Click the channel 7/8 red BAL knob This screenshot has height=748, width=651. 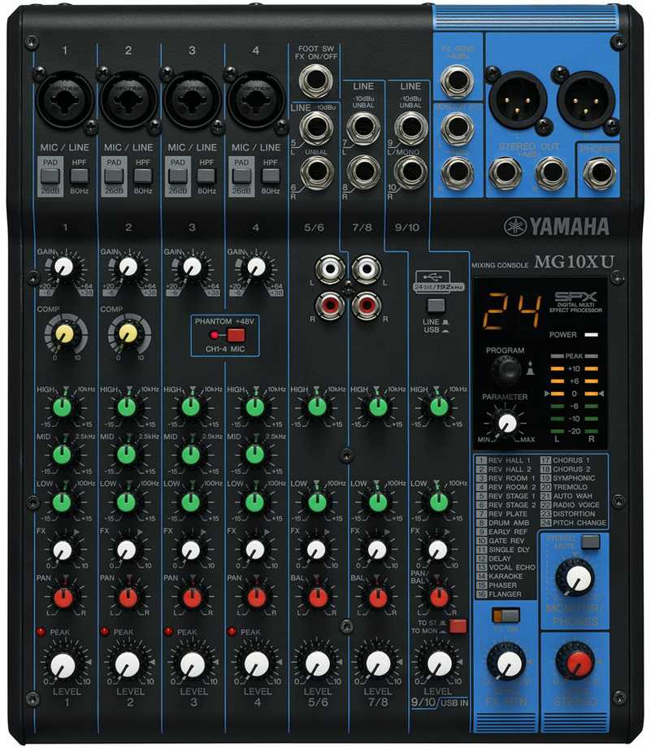coord(378,598)
